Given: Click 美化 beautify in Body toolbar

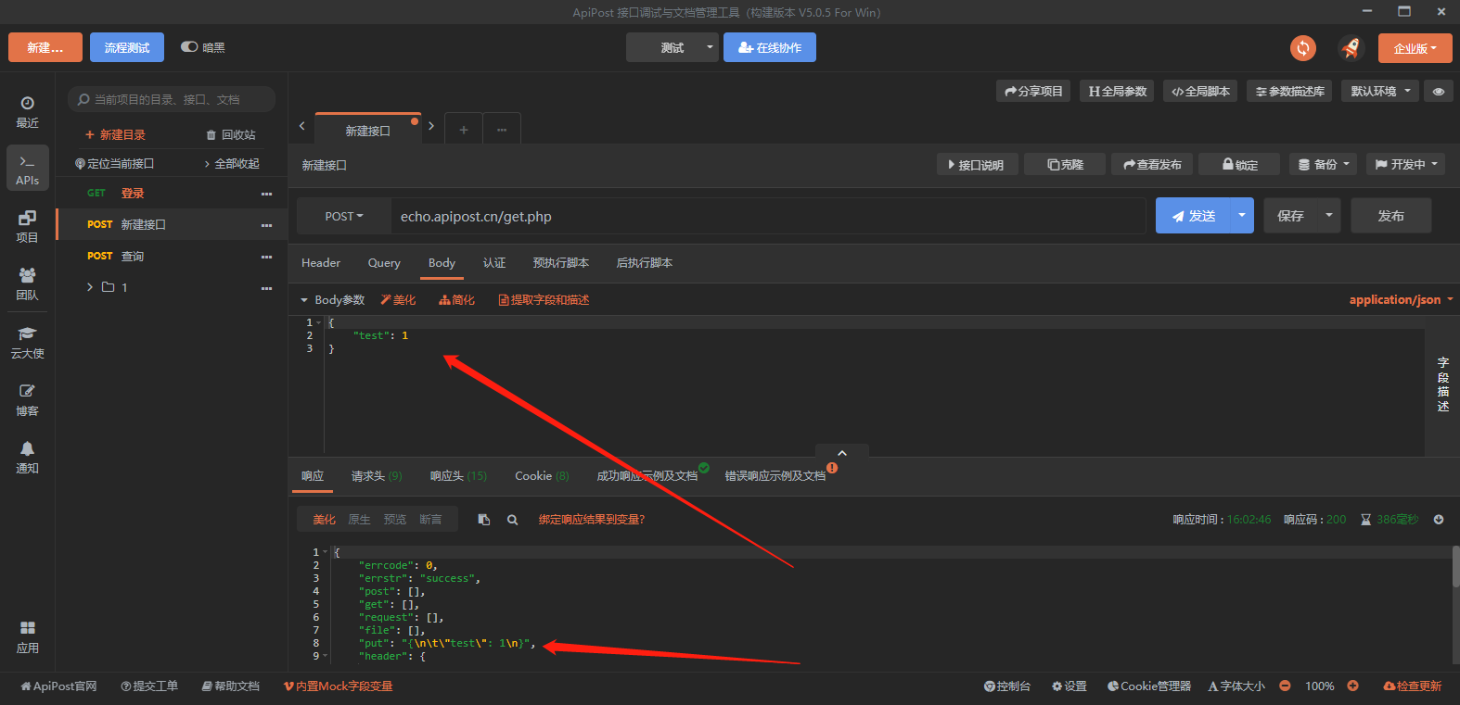Looking at the screenshot, I should (398, 300).
